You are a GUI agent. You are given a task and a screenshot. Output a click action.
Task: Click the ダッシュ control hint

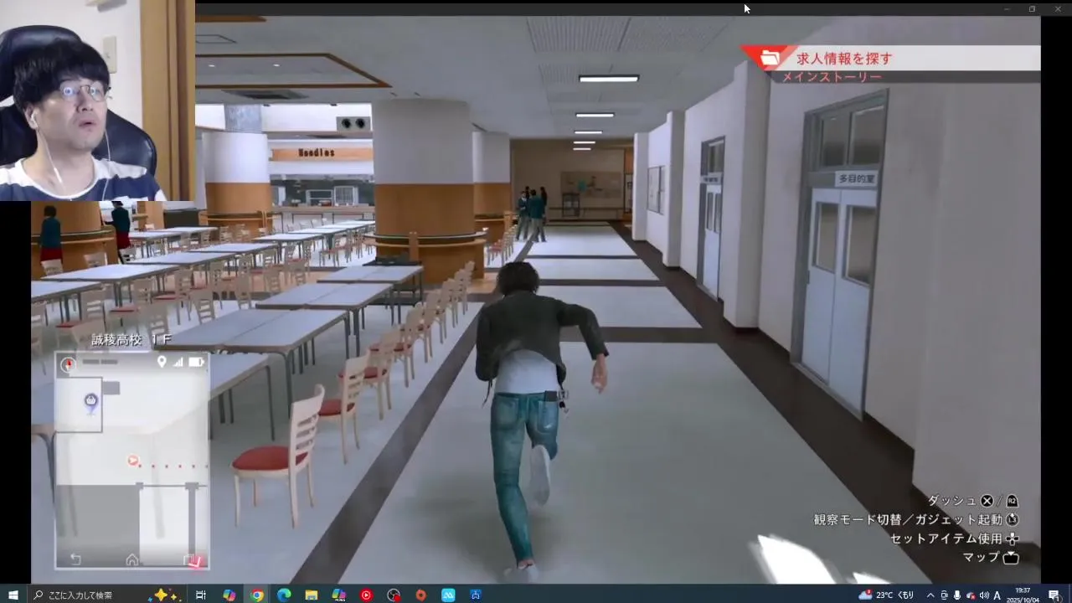point(952,500)
